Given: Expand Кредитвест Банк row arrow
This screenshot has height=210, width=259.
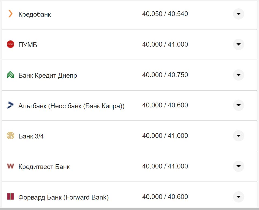Looking at the screenshot, I should (238, 166).
